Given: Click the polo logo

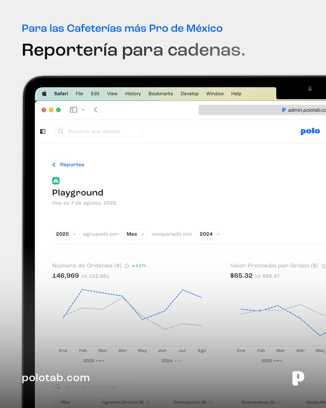Looking at the screenshot, I should coord(310,131).
